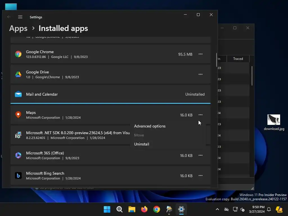Open more options for Microsoft 365 (Office)
The width and height of the screenshot is (288, 216).
tap(200, 155)
